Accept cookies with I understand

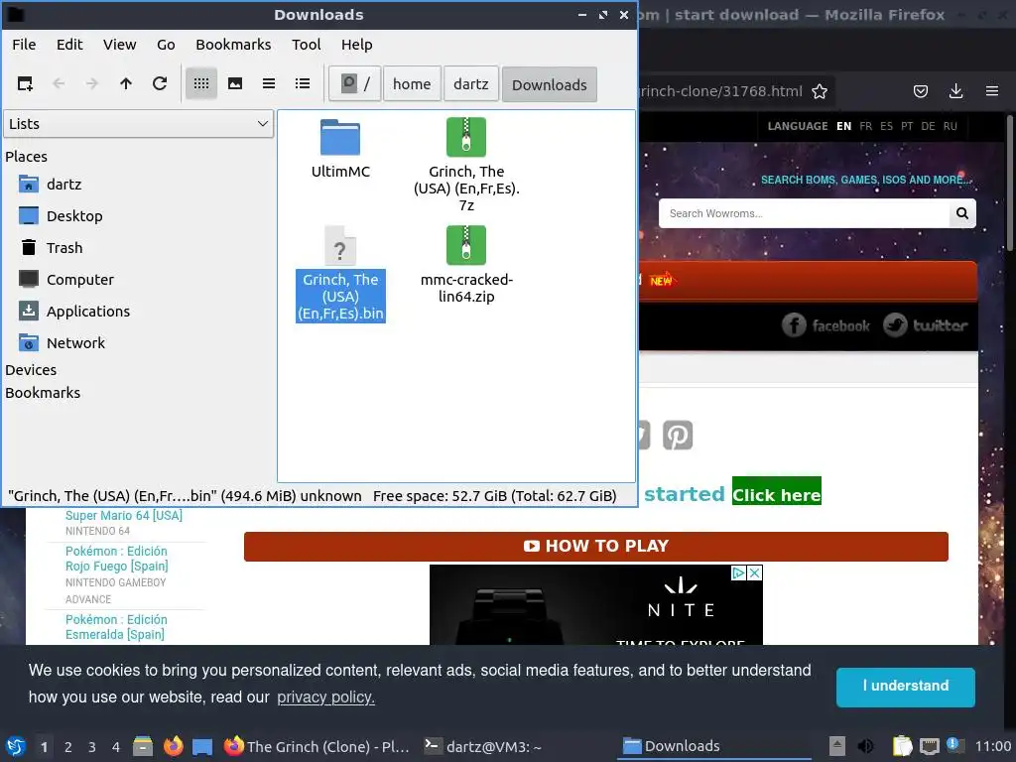[x=905, y=687]
